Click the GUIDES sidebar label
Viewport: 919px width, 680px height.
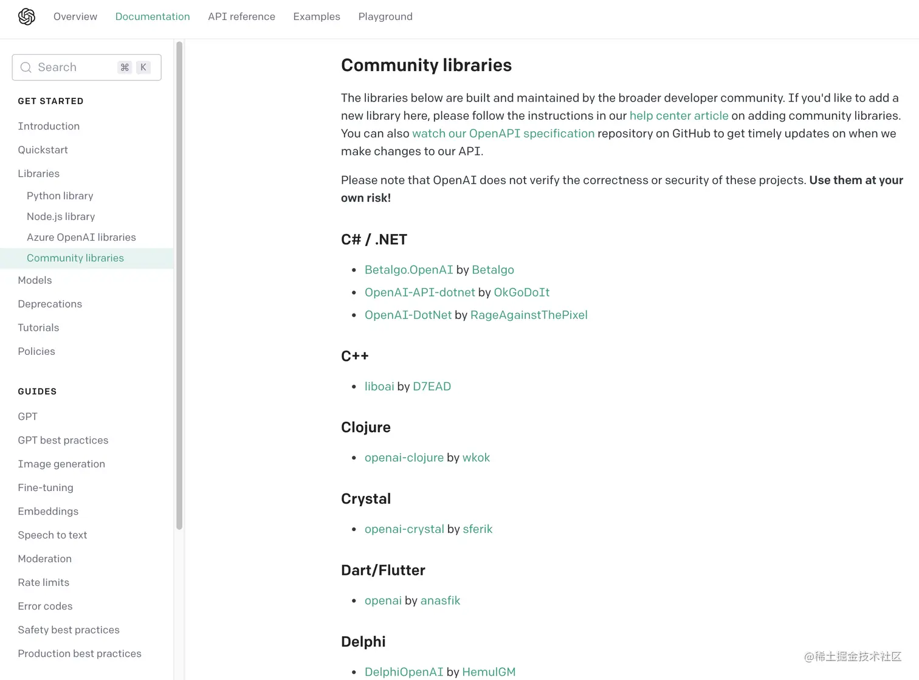pyautogui.click(x=37, y=391)
